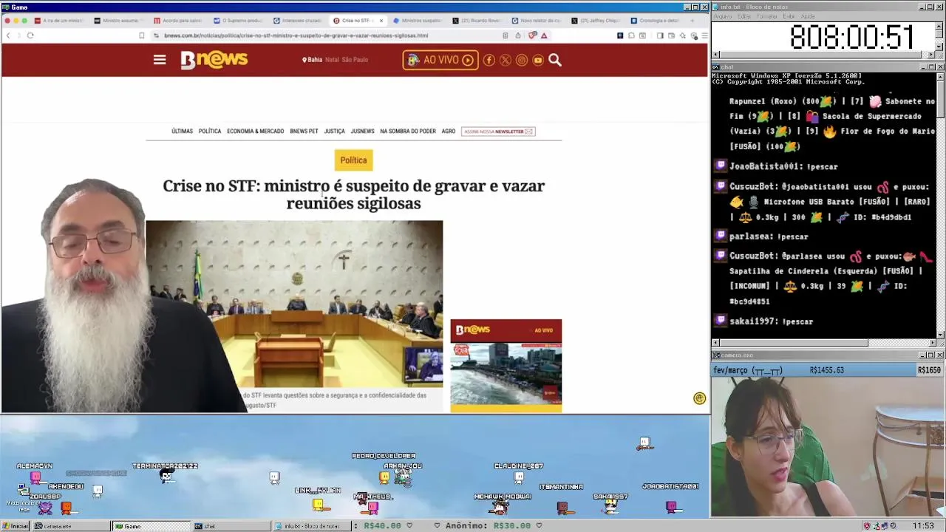This screenshot has height=532, width=946.
Task: Open the AO VIVO video thumbnail
Action: [x=506, y=366]
